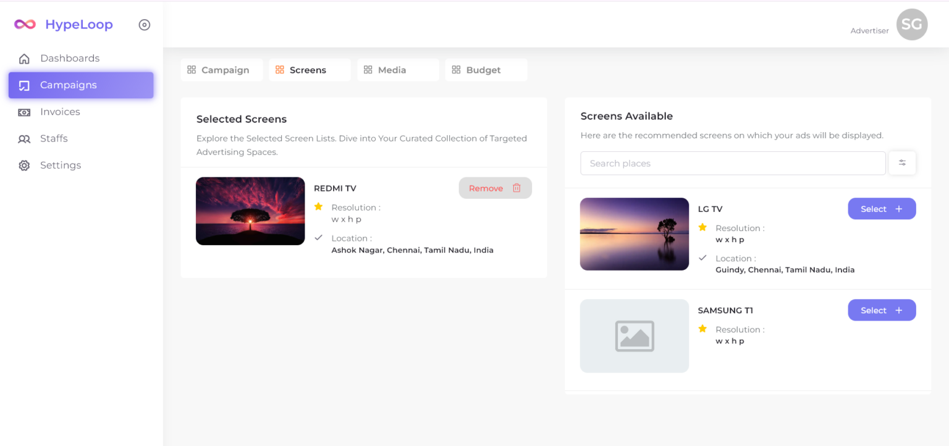Remove the REDMI TV screen

click(x=495, y=188)
